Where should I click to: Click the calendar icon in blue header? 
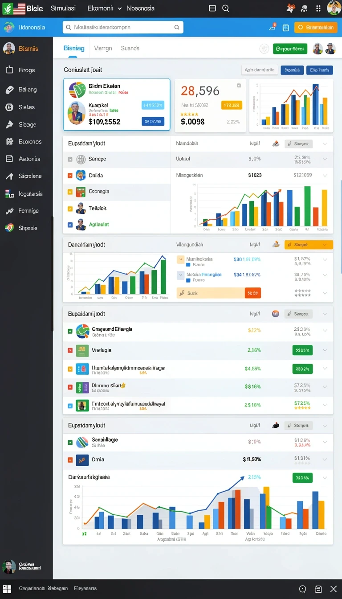tap(285, 28)
